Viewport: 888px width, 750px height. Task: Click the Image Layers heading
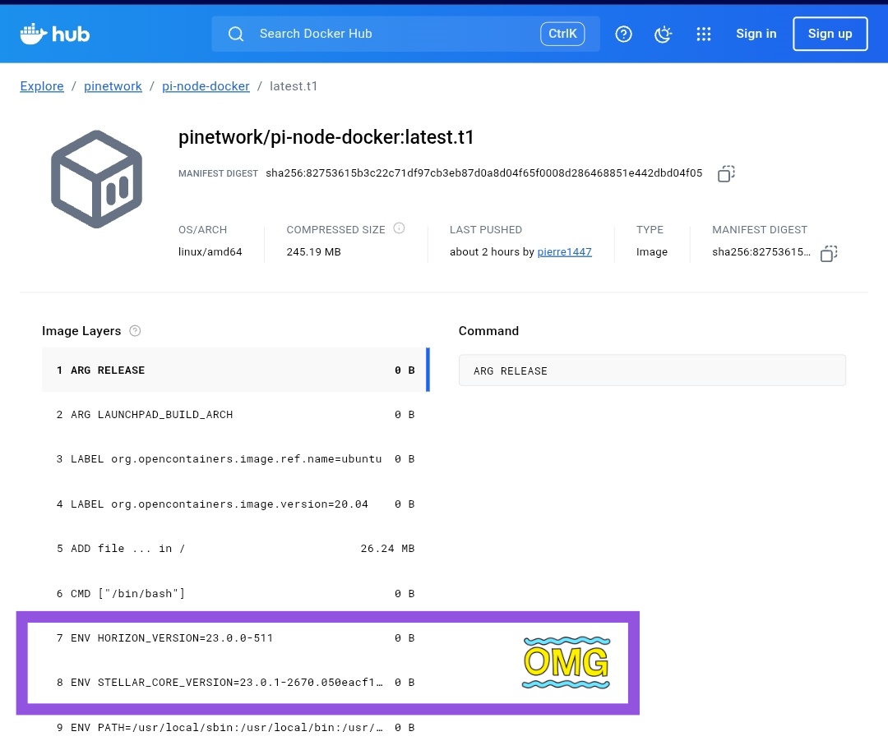click(81, 331)
